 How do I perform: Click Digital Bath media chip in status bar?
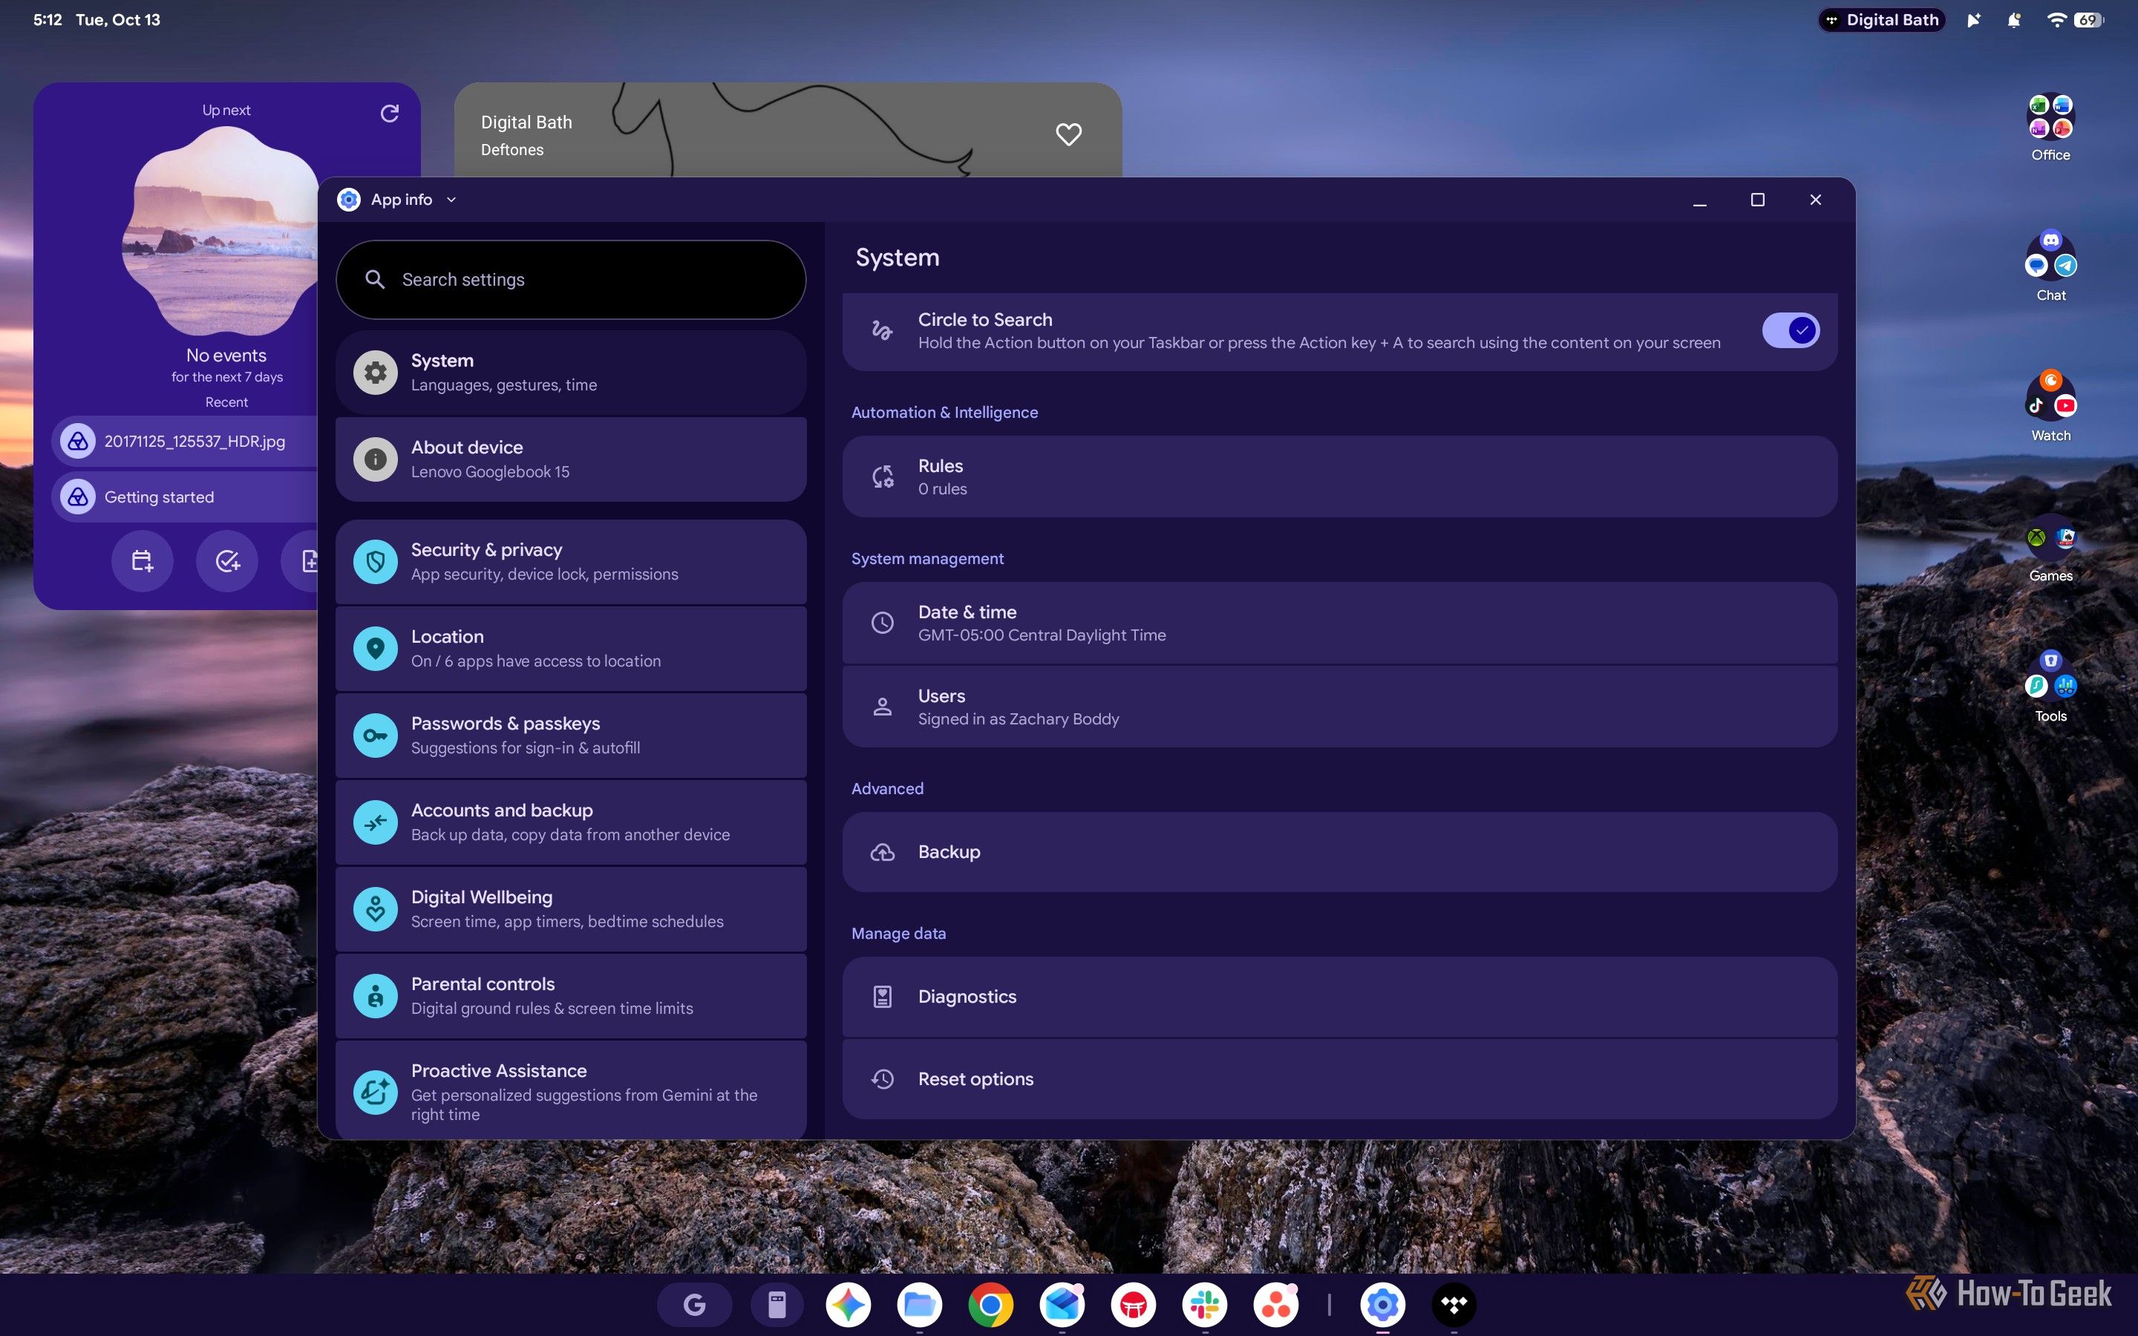(x=1882, y=19)
